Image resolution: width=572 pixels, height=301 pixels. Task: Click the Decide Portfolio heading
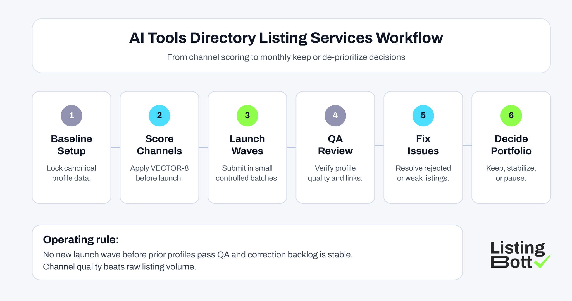[x=511, y=145]
